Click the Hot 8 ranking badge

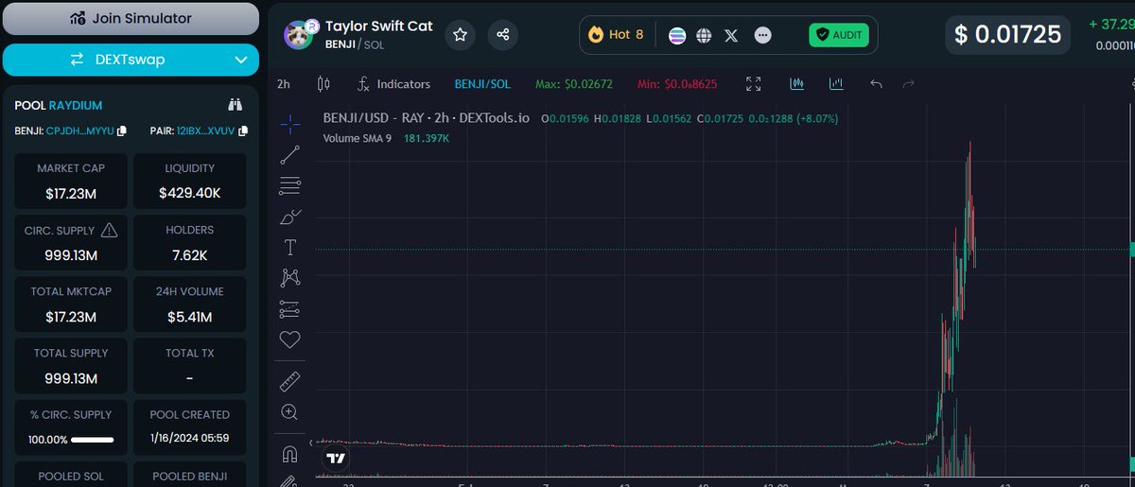pos(616,35)
